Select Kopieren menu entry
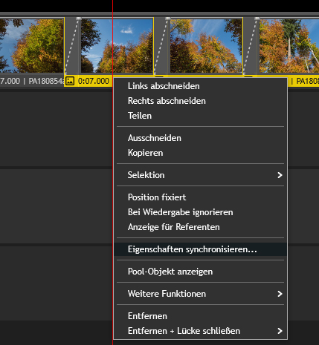 (200, 153)
